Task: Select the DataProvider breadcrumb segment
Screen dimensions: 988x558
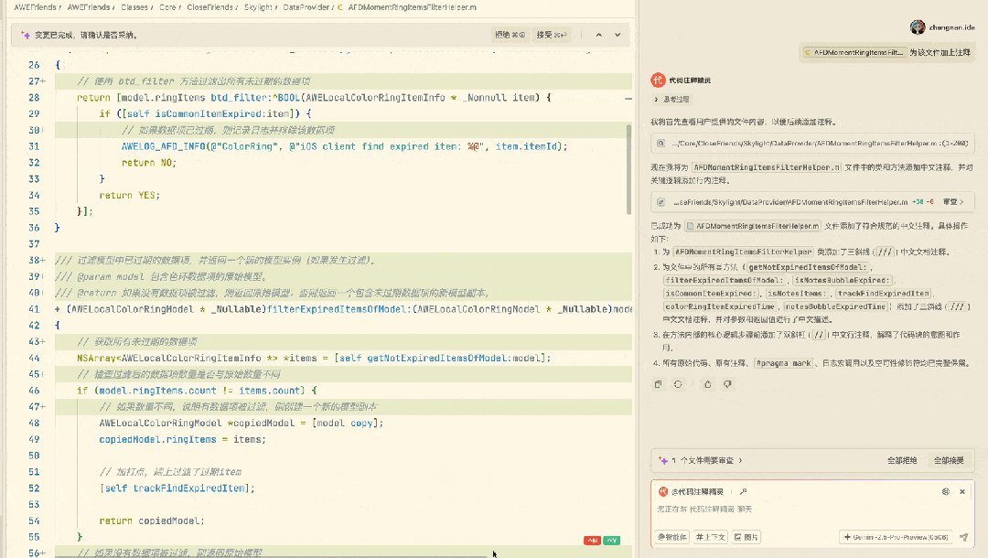Action: click(305, 6)
